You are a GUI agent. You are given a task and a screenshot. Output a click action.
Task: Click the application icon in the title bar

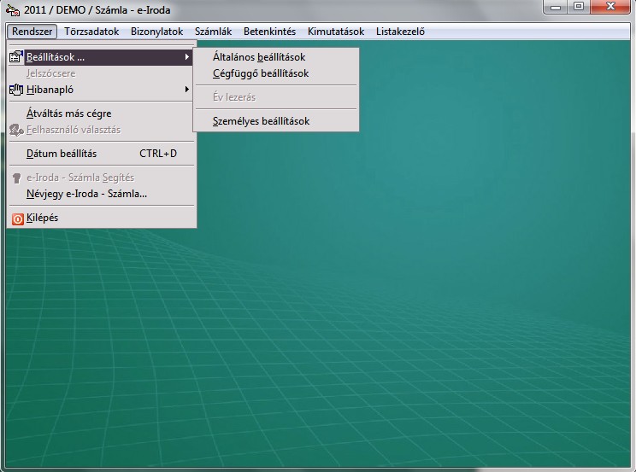[x=13, y=9]
